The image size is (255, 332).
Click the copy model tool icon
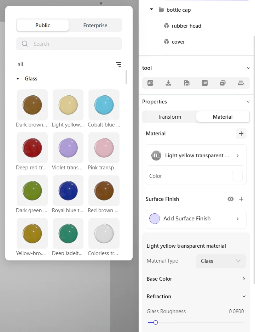(x=223, y=83)
